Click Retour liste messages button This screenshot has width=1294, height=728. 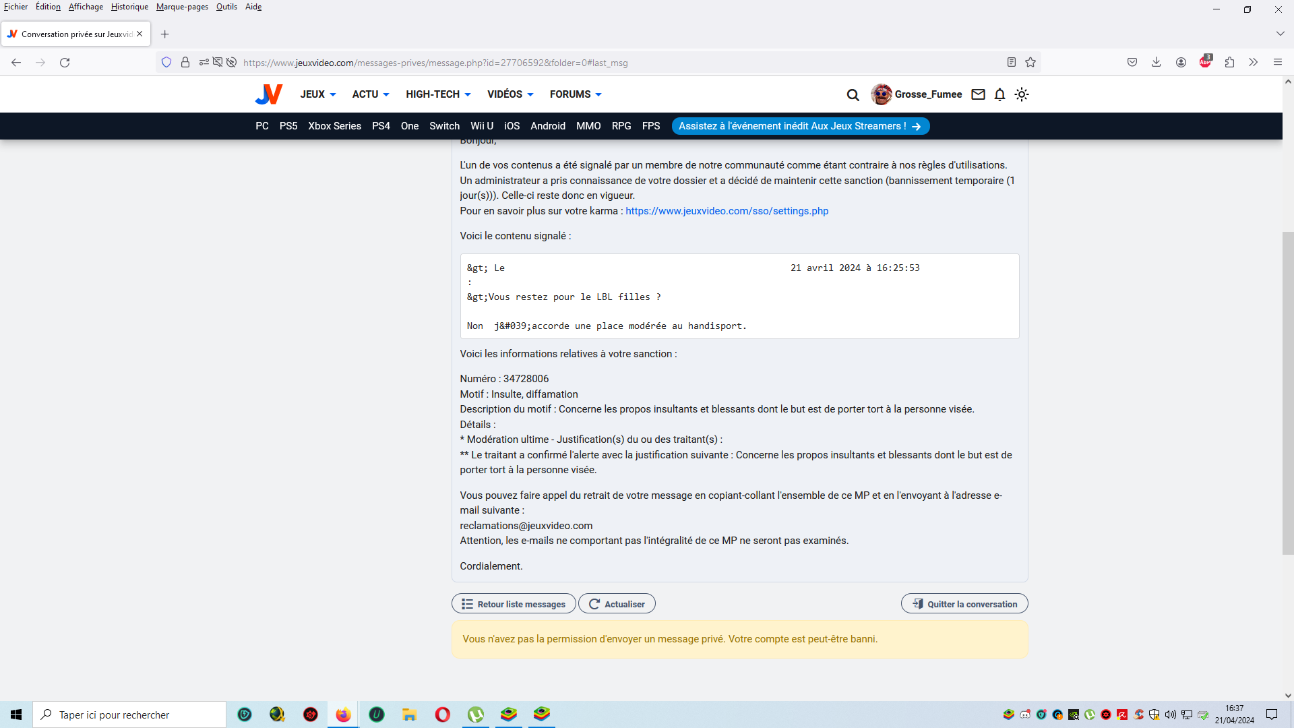[514, 604]
